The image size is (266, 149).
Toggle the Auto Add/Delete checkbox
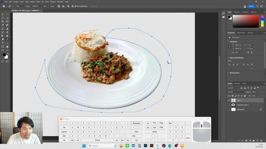pos(76,6)
